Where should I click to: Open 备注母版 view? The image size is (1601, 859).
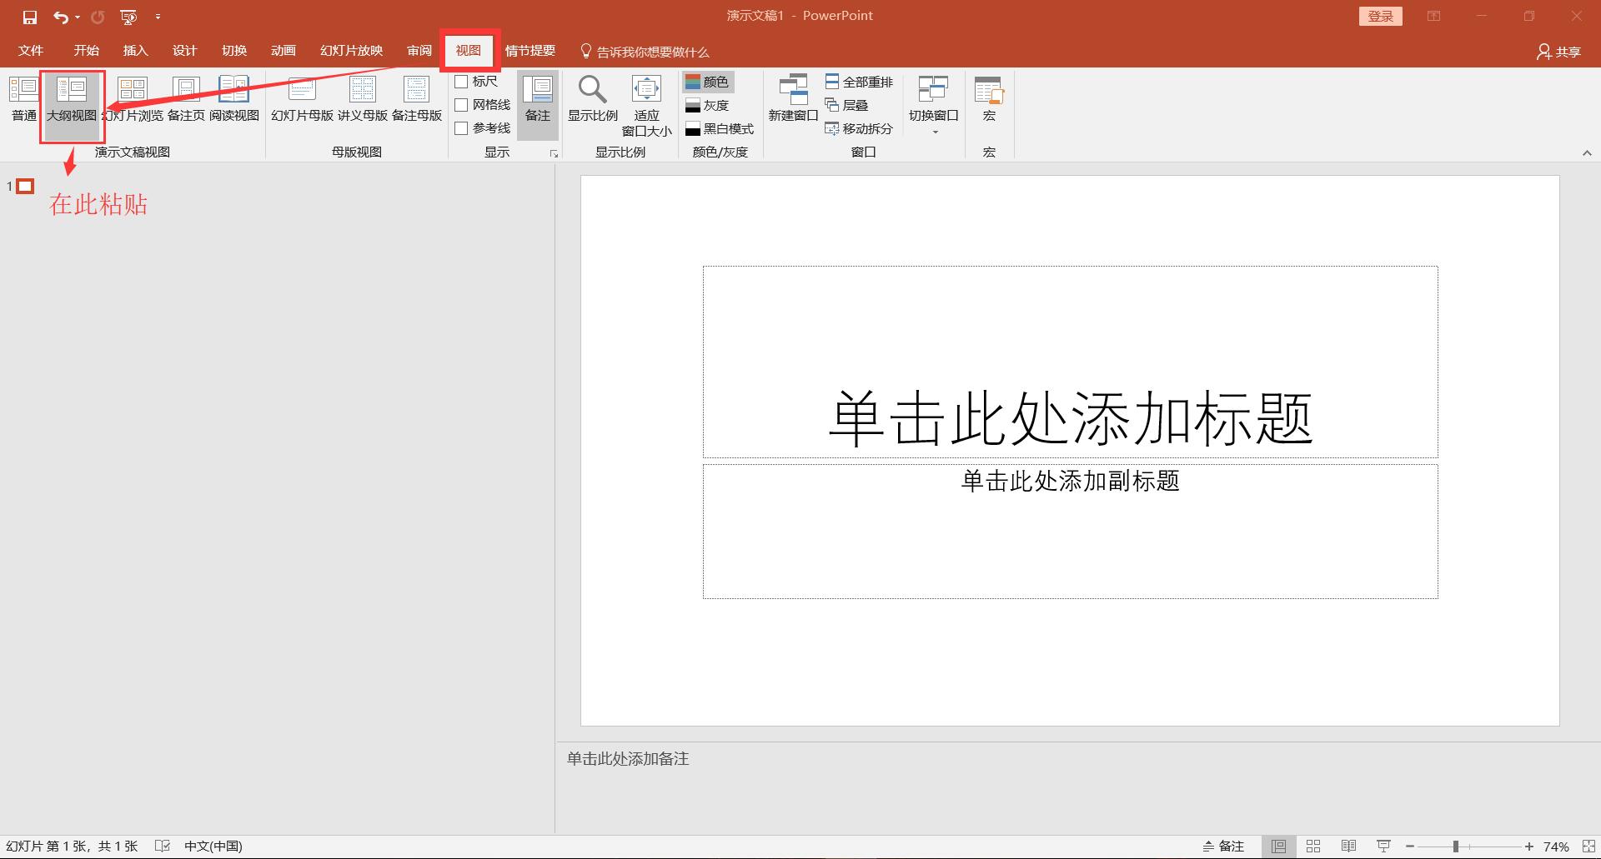[414, 100]
